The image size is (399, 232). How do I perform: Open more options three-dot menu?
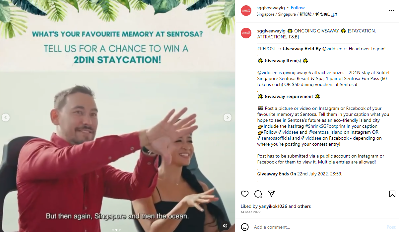pos(392,11)
